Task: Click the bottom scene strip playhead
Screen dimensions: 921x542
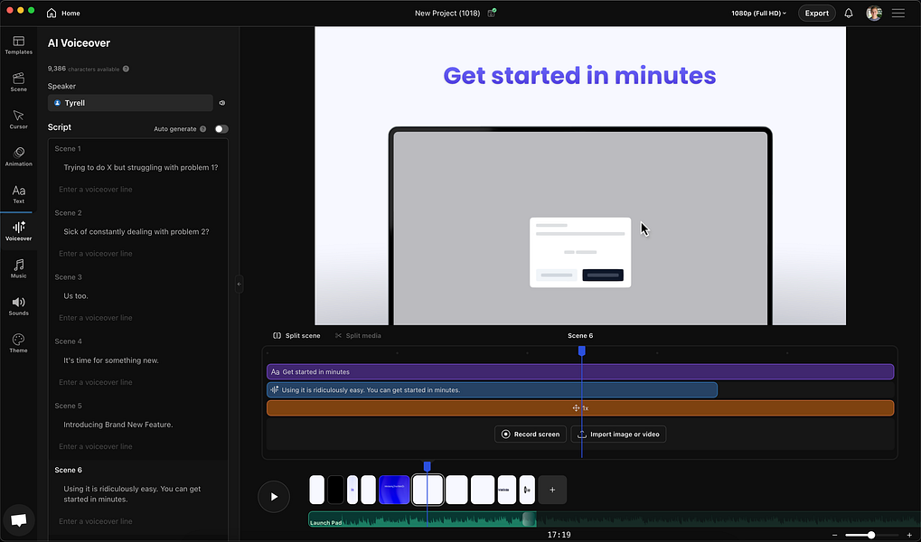Action: tap(427, 465)
